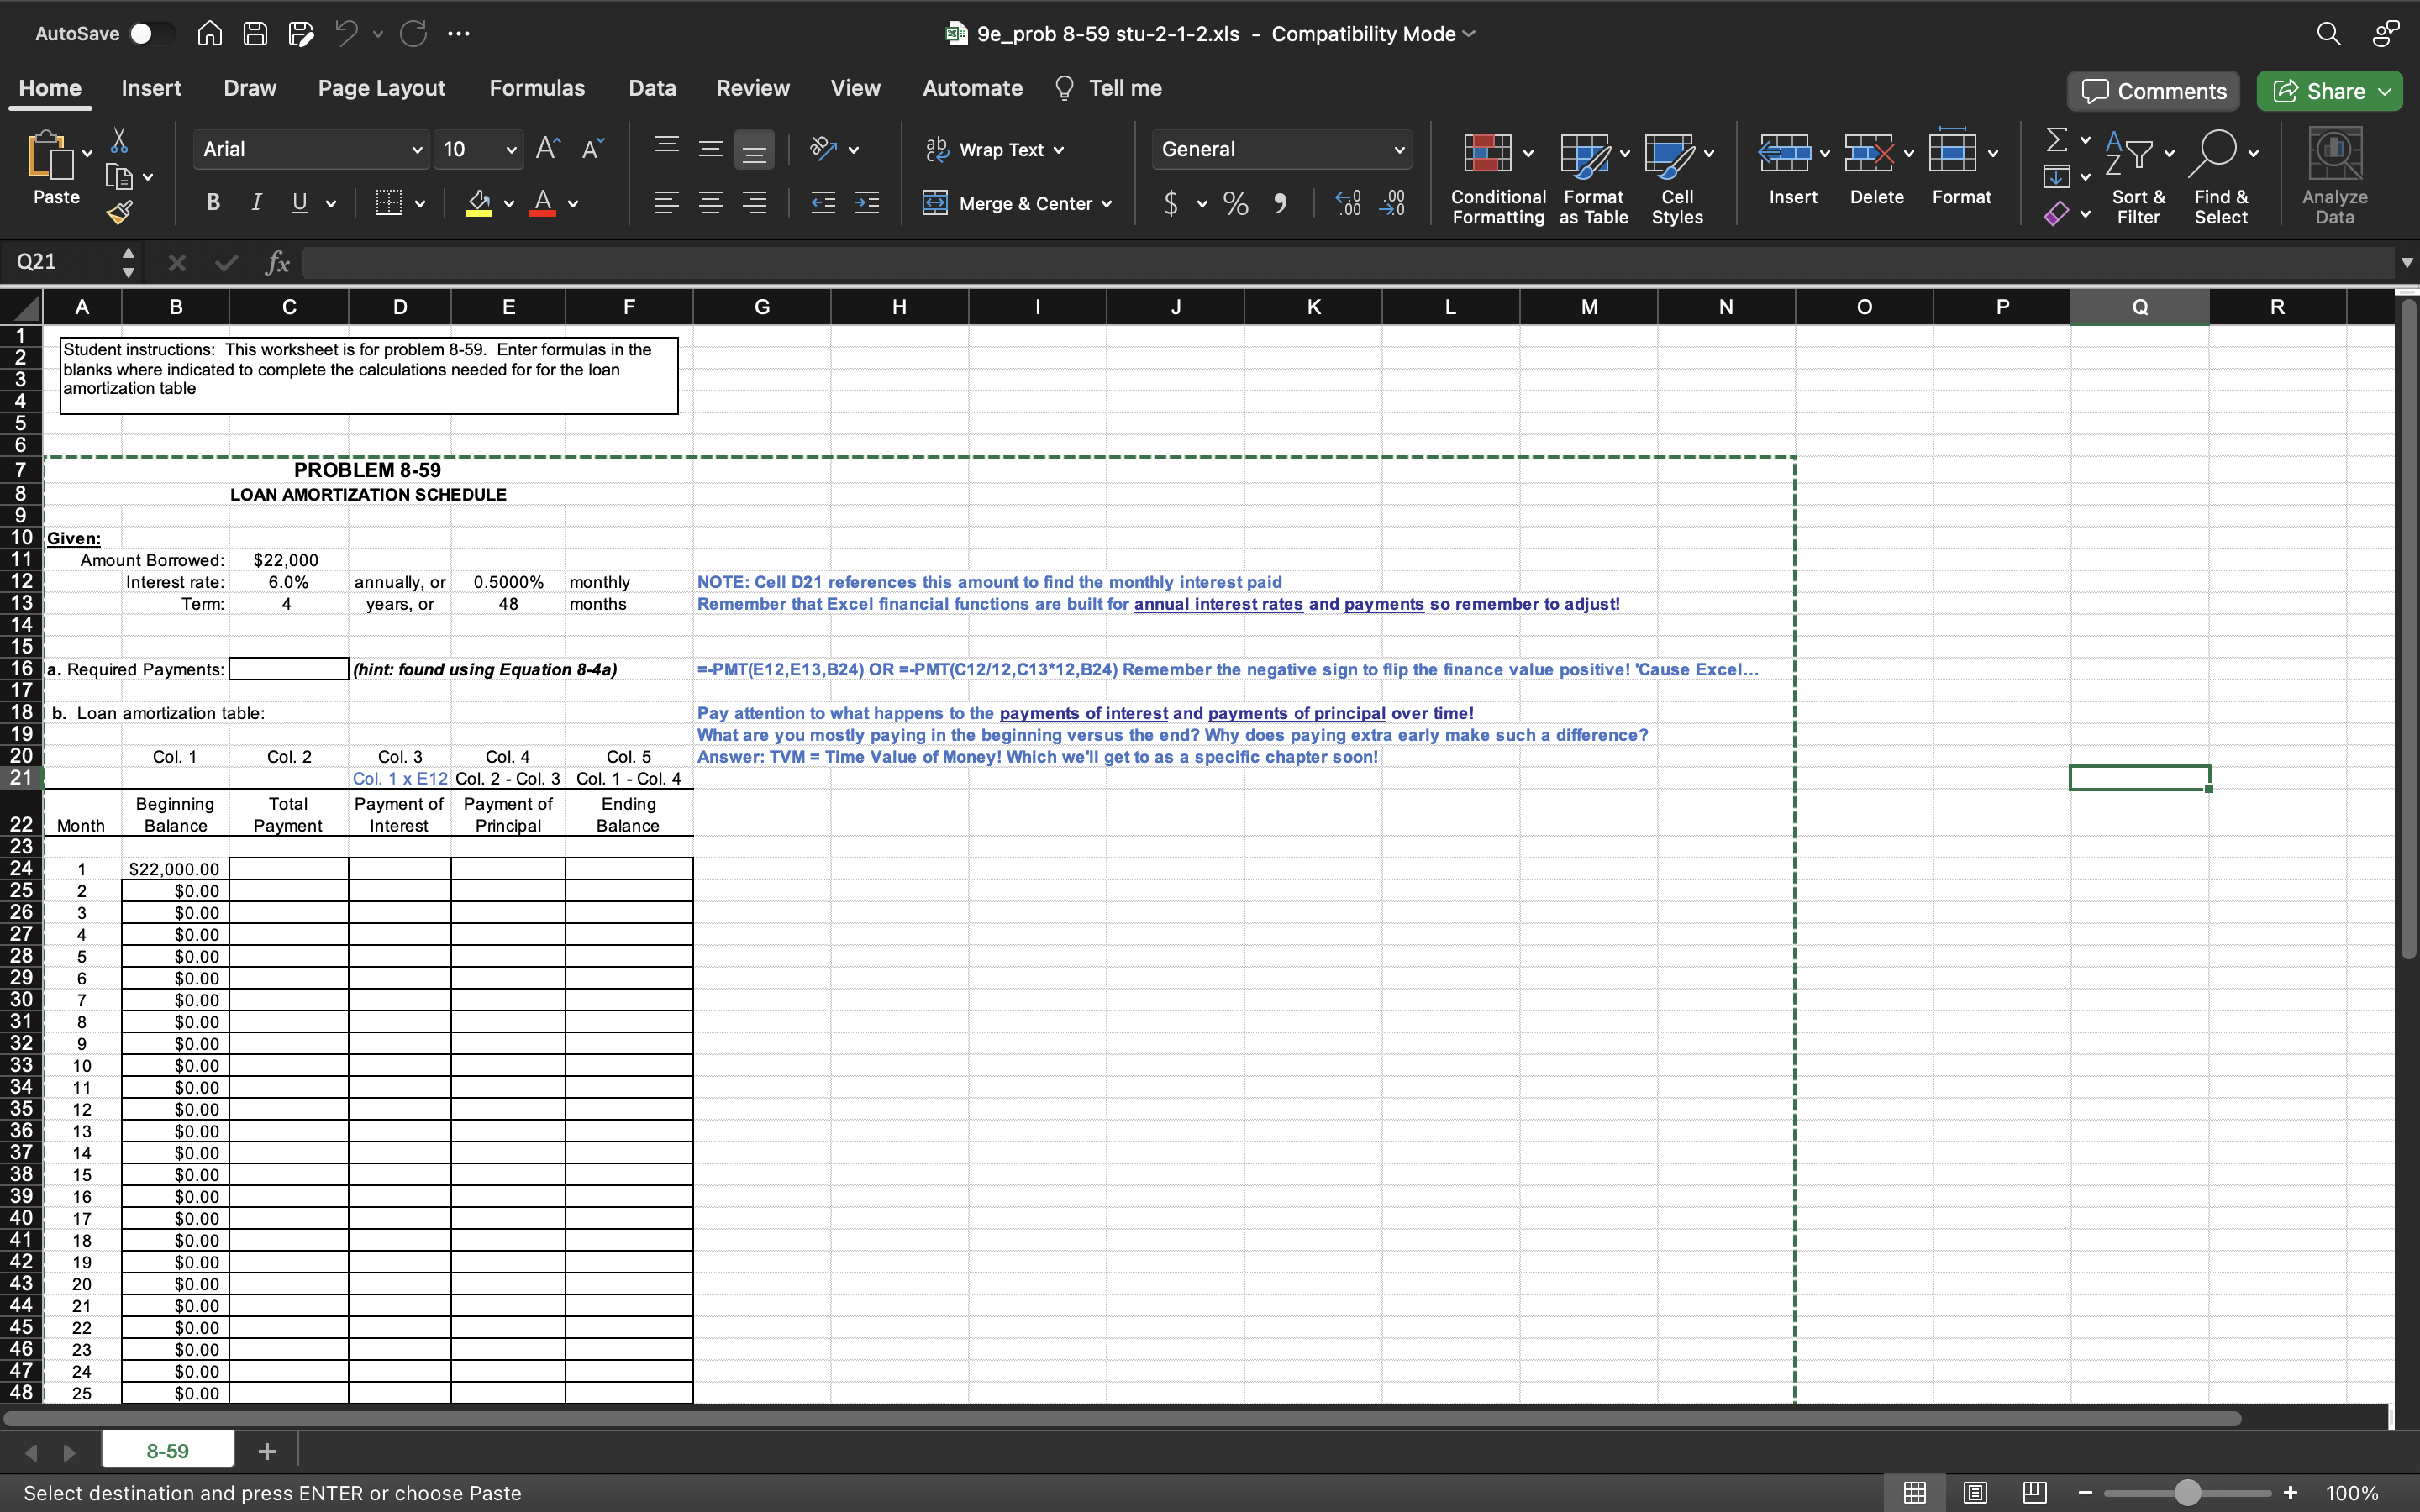Image resolution: width=2420 pixels, height=1512 pixels.
Task: Click the Decrease indent icon
Action: 822,203
